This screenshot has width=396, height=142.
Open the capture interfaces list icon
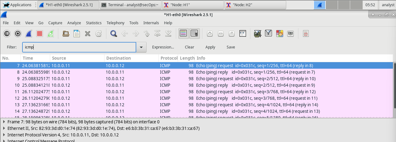(x=7, y=34)
